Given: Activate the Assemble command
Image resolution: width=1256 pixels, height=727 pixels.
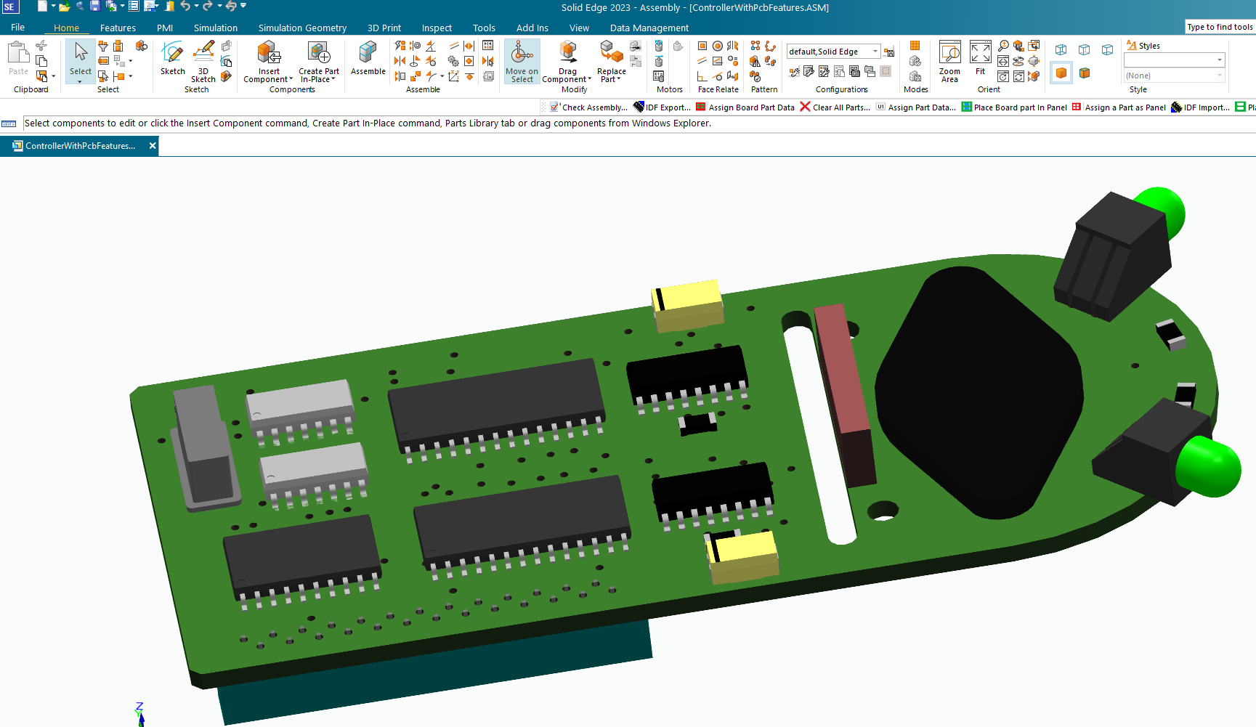Looking at the screenshot, I should [368, 58].
